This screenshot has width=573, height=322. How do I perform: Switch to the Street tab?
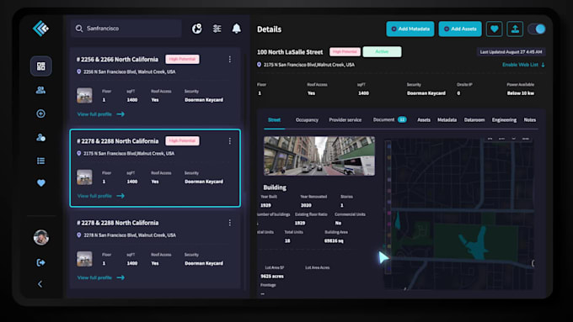click(x=274, y=120)
